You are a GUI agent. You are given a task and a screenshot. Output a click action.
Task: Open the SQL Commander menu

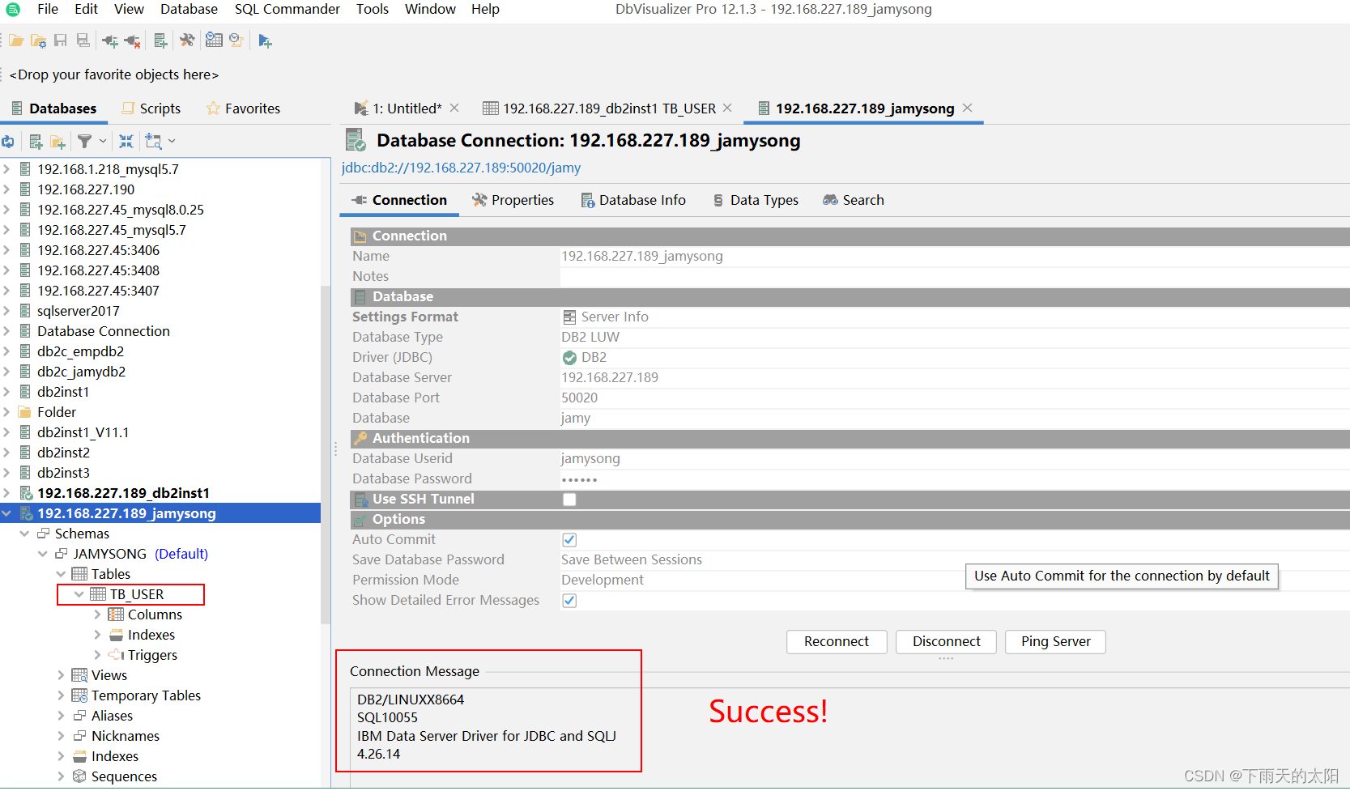point(287,9)
